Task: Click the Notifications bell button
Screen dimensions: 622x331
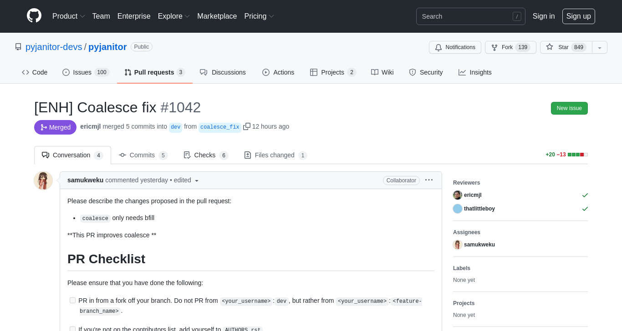Action: click(x=455, y=47)
